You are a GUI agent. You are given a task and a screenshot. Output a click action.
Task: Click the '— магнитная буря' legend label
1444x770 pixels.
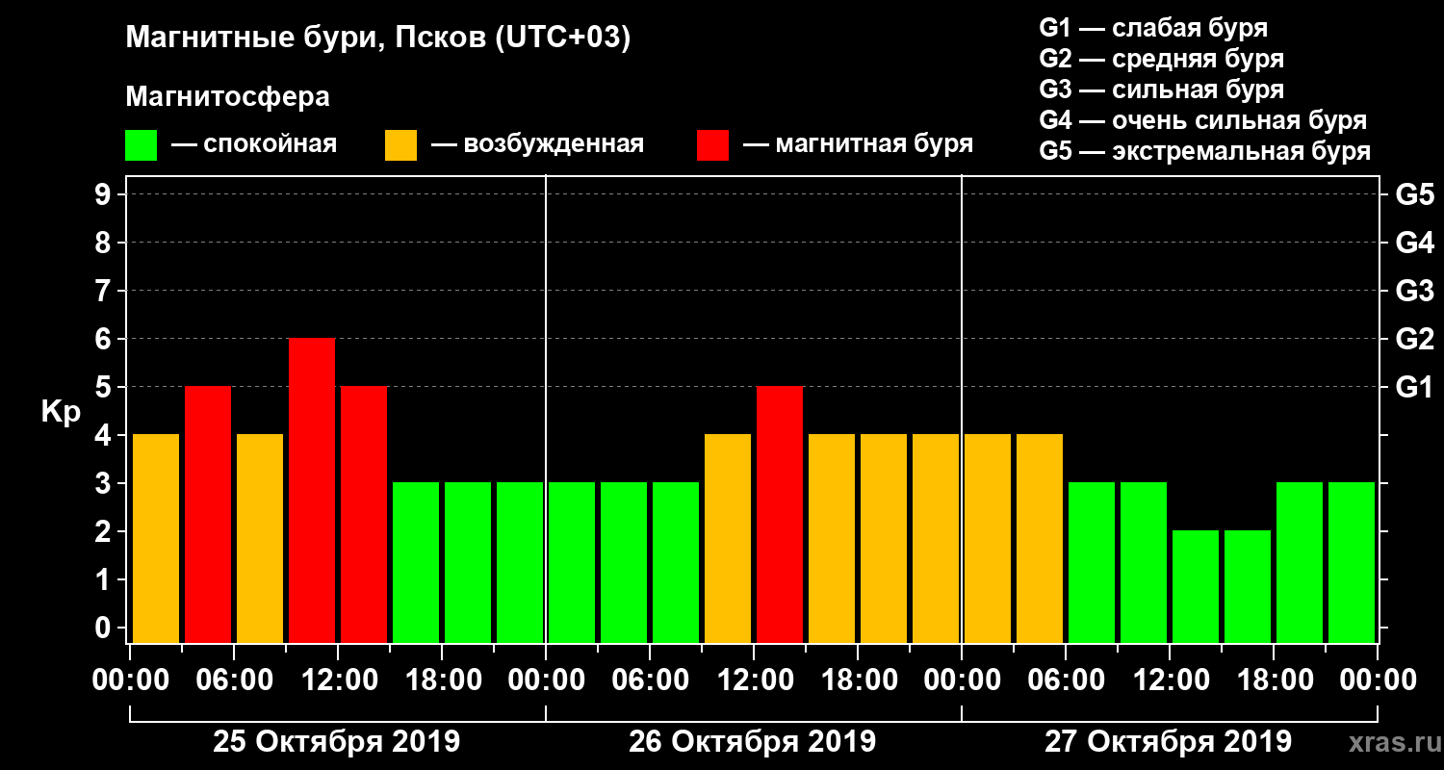(x=858, y=145)
